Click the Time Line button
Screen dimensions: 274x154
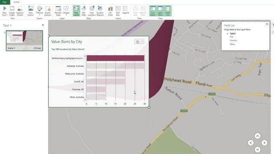coord(135,11)
